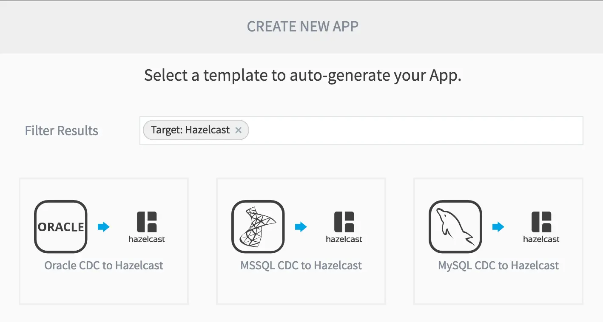Click Hazelcast logo in MySQL template
The height and width of the screenshot is (322, 603).
point(541,227)
